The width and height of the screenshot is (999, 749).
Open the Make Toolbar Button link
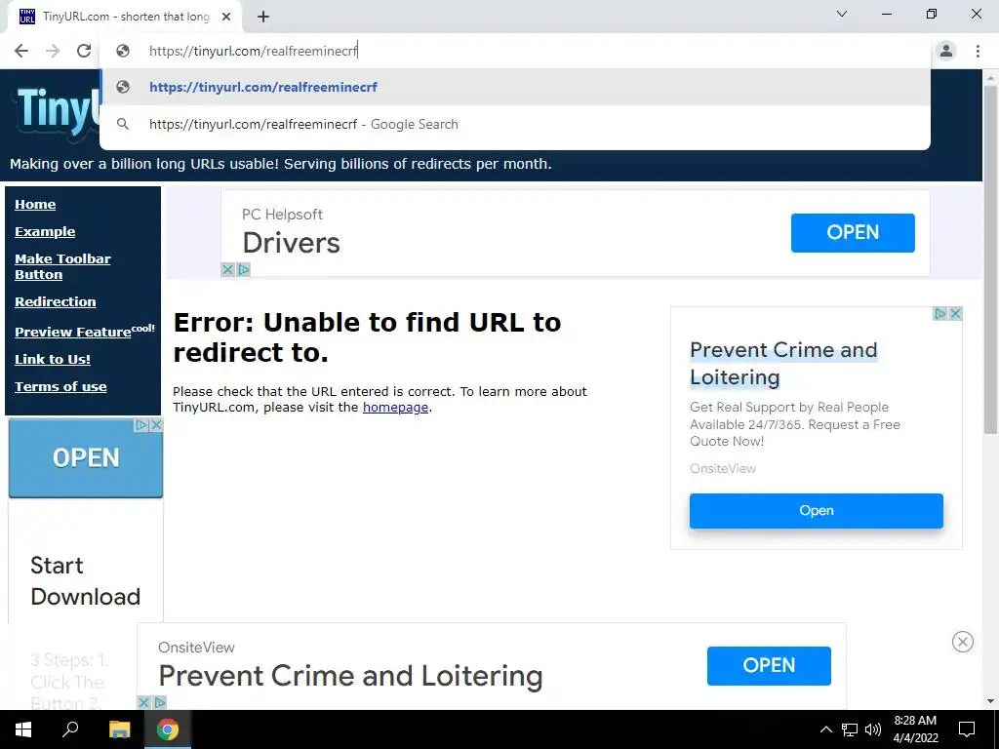click(x=62, y=267)
